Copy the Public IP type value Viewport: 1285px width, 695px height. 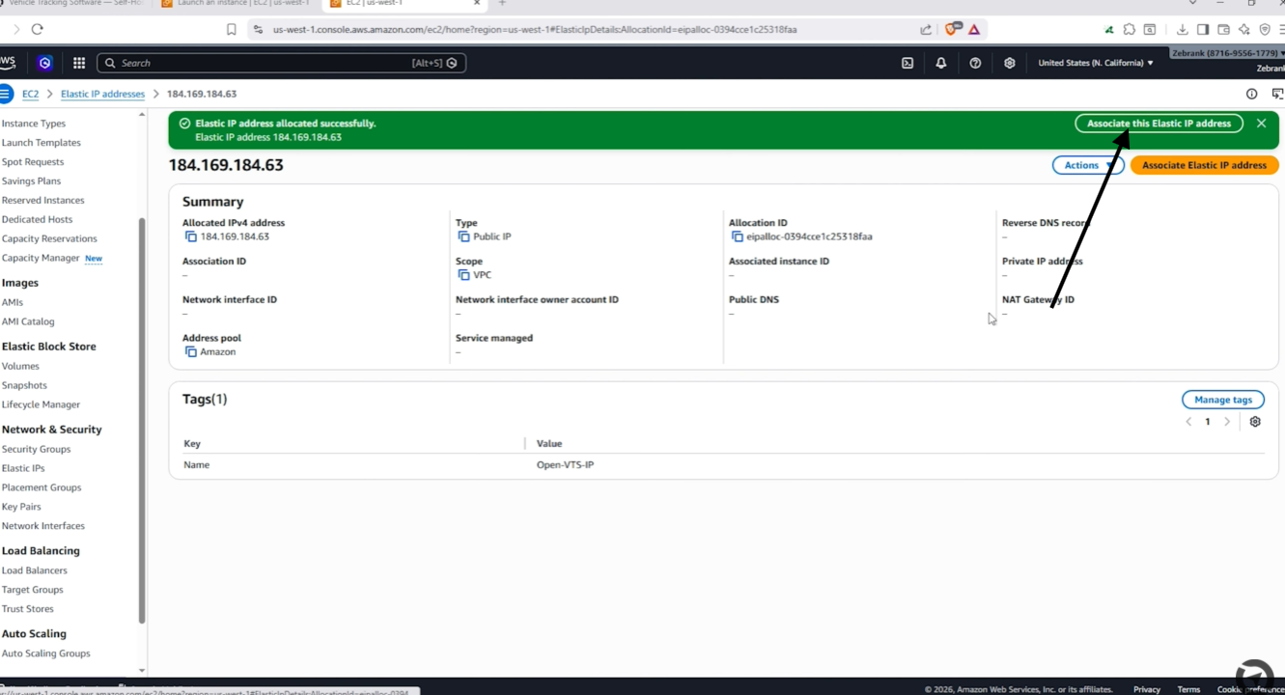coord(463,236)
